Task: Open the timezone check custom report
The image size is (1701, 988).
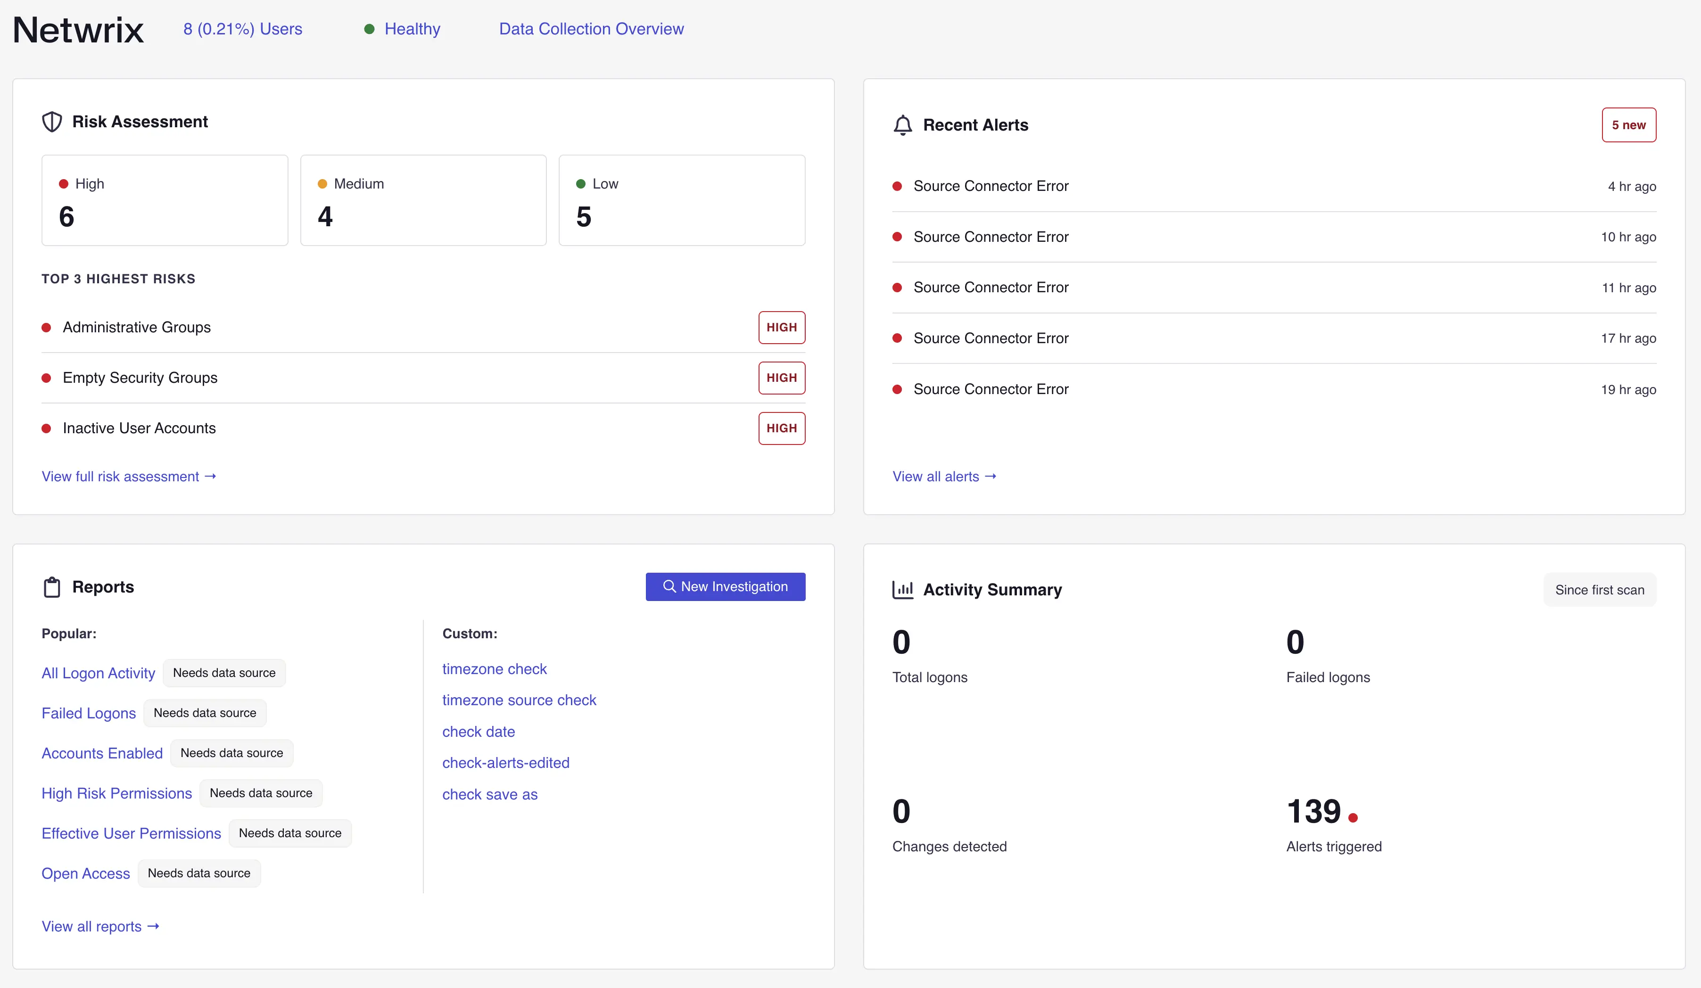Action: click(495, 669)
